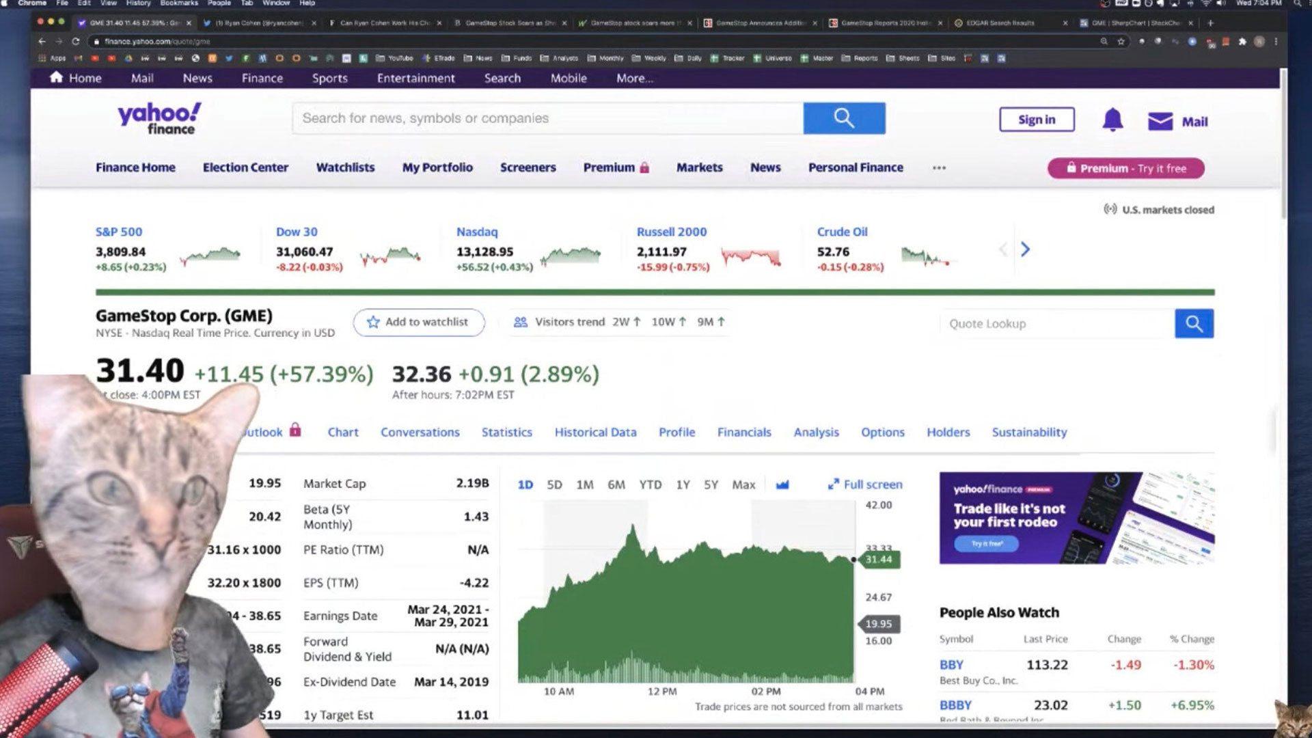Select the 1Y chart range
The image size is (1312, 738).
click(683, 484)
